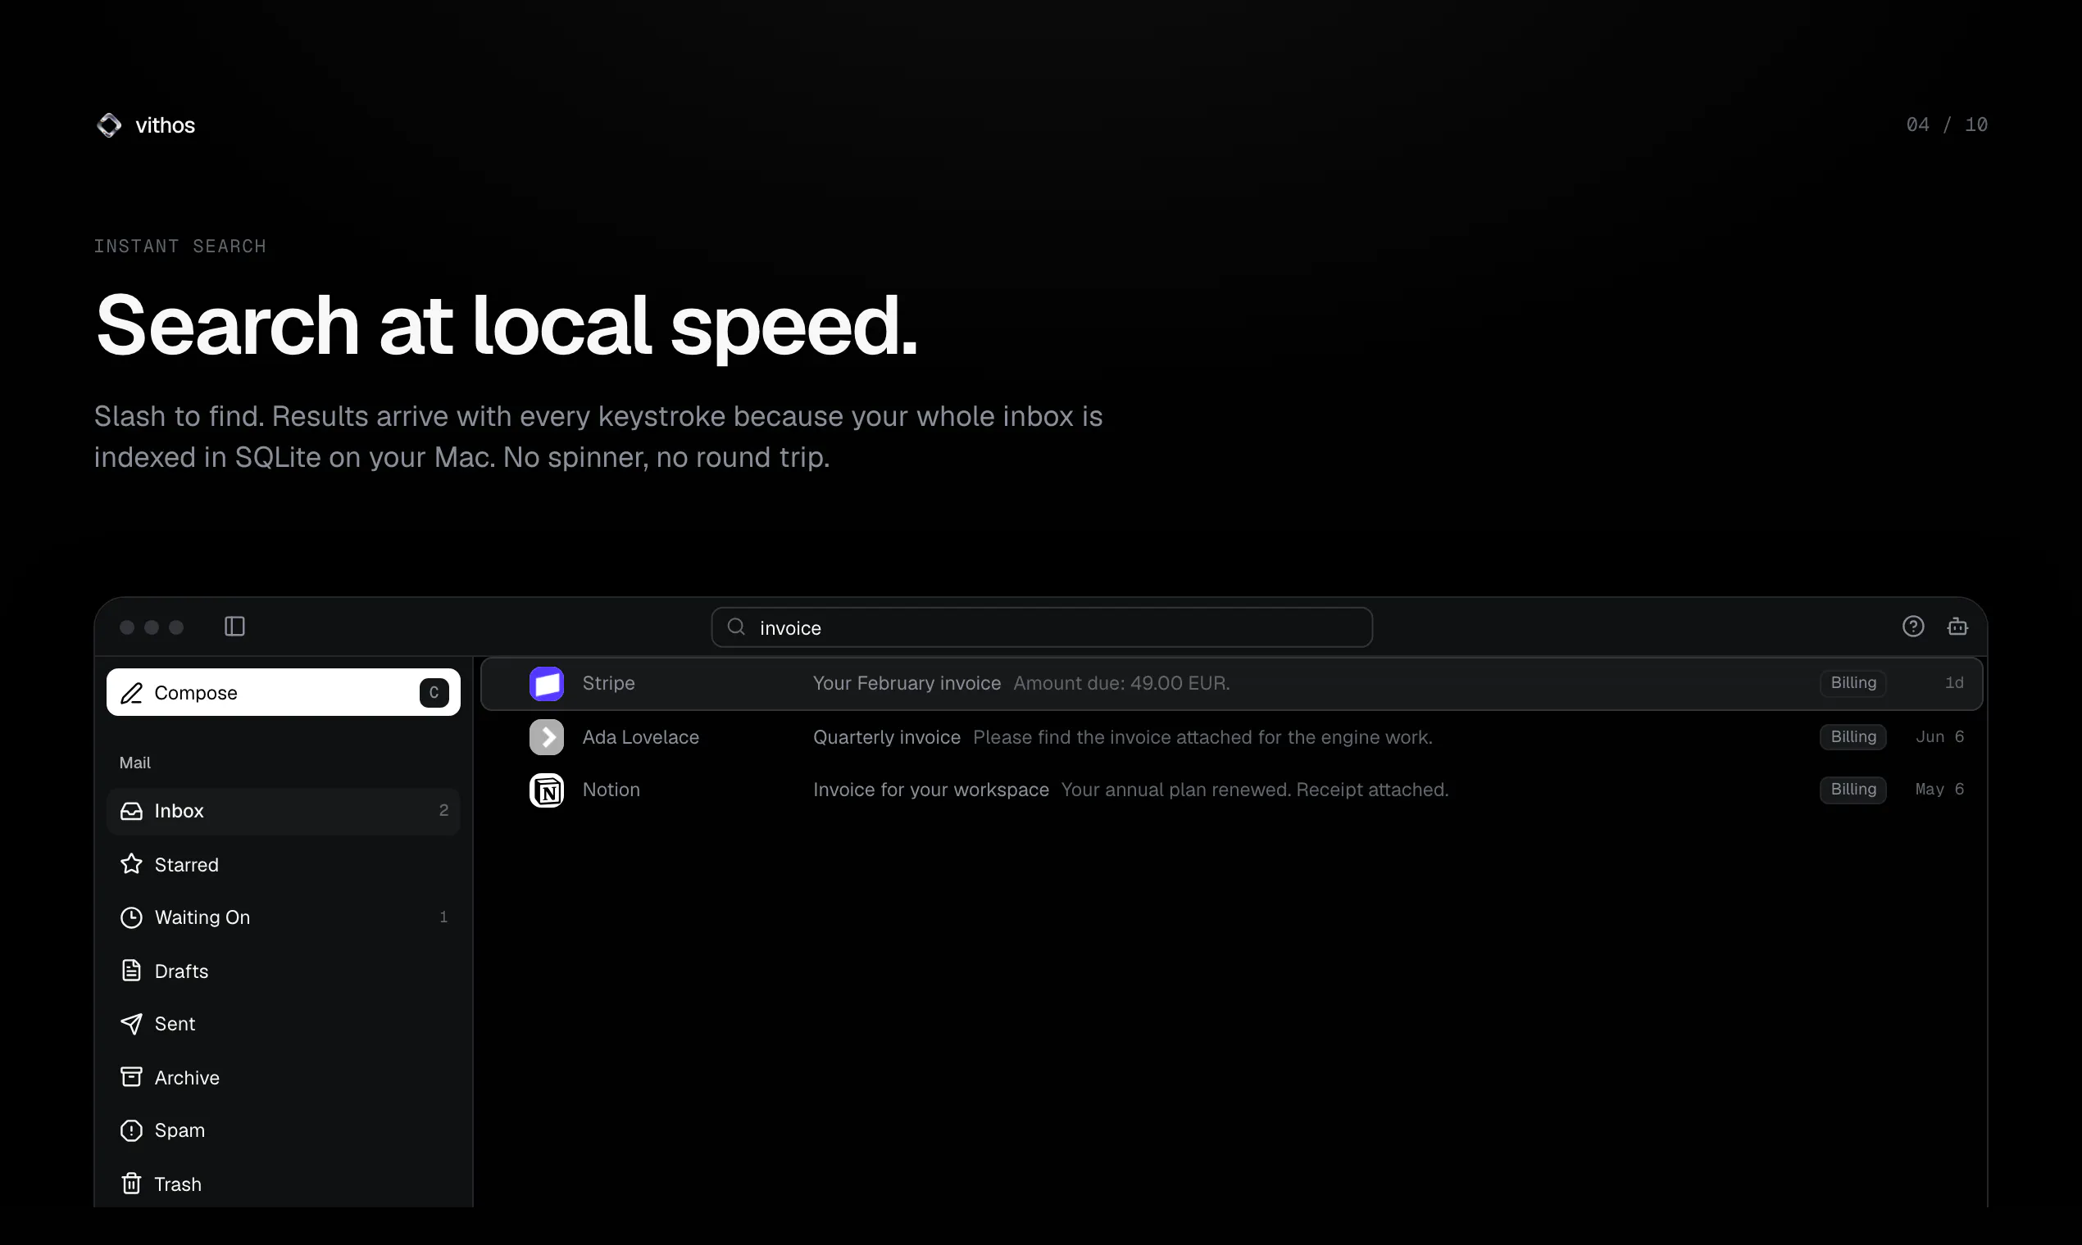Open the Sent folder
The width and height of the screenshot is (2082, 1245).
point(284,1024)
